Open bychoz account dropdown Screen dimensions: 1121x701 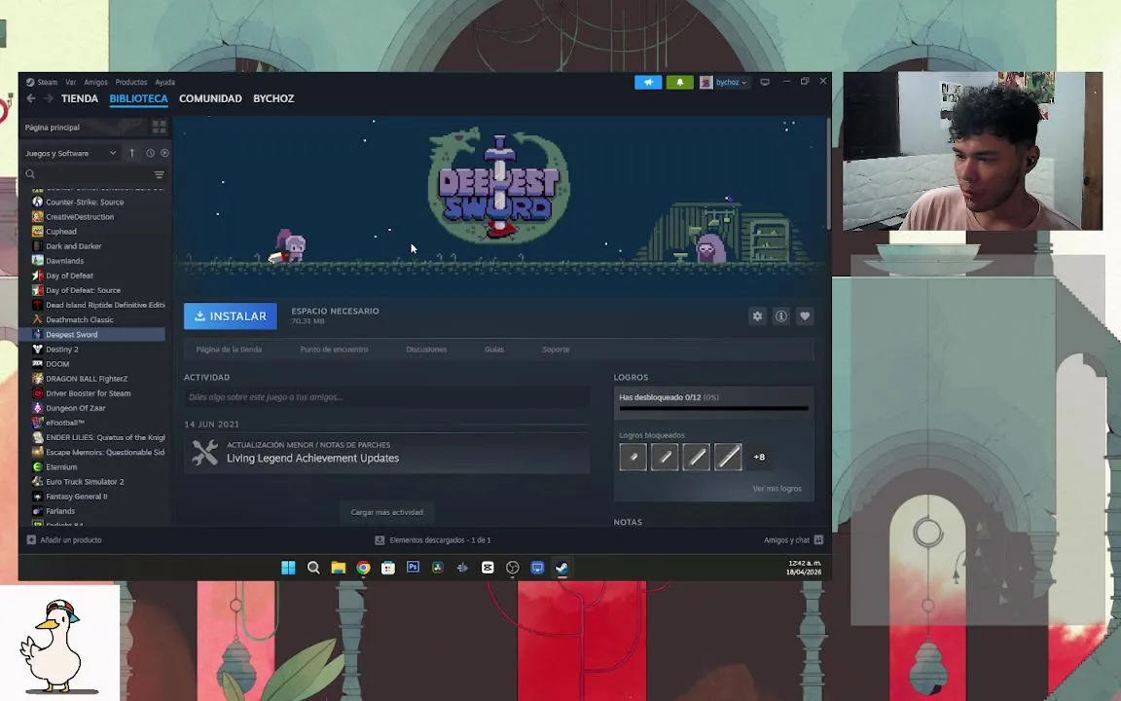[724, 82]
